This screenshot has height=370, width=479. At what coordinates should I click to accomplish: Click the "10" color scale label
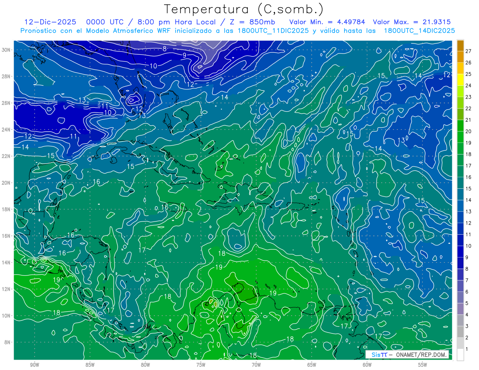469,246
